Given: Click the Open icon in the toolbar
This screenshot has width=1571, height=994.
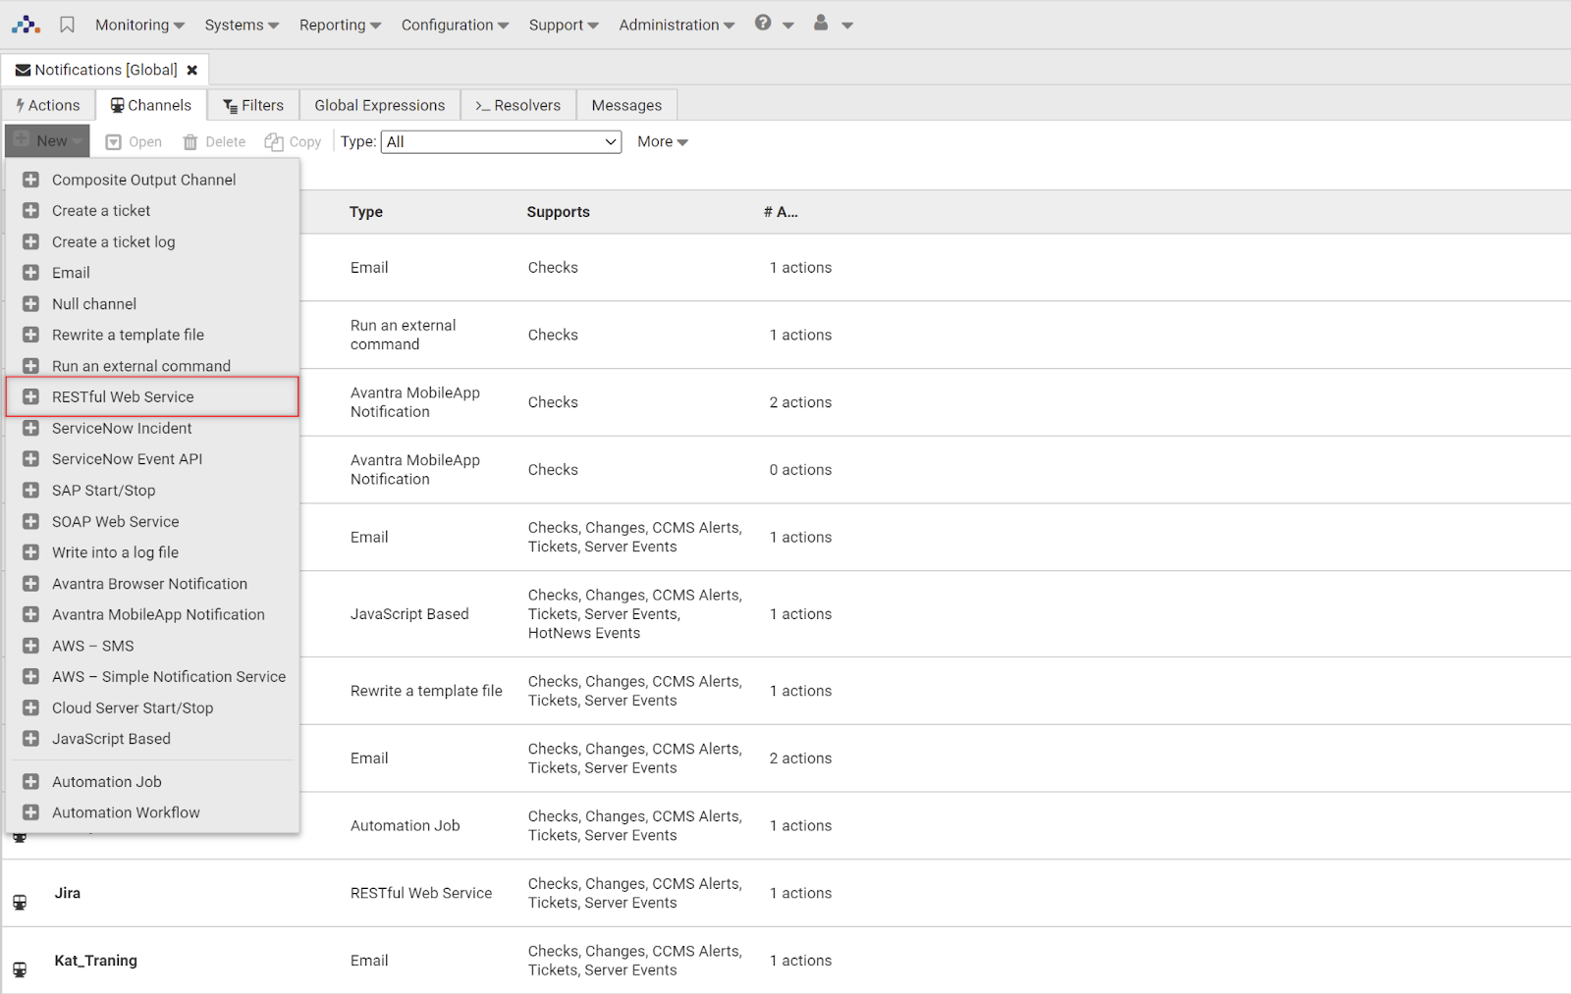Looking at the screenshot, I should [115, 141].
